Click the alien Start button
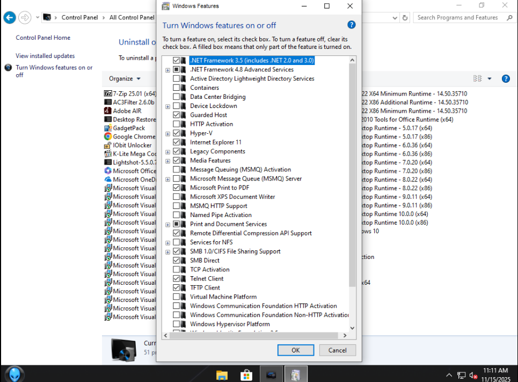 (x=14, y=374)
